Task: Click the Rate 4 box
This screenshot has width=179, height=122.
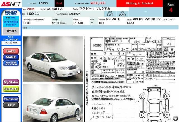Action: point(171,8)
